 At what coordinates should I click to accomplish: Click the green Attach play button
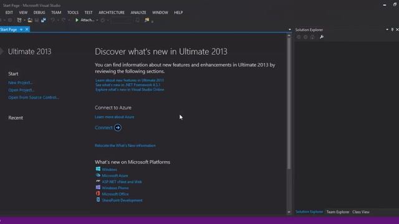pyautogui.click(x=77, y=20)
